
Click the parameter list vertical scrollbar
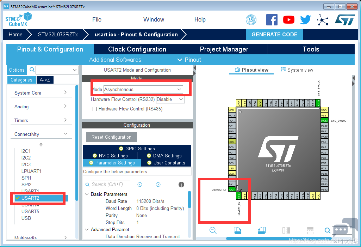(x=189, y=200)
